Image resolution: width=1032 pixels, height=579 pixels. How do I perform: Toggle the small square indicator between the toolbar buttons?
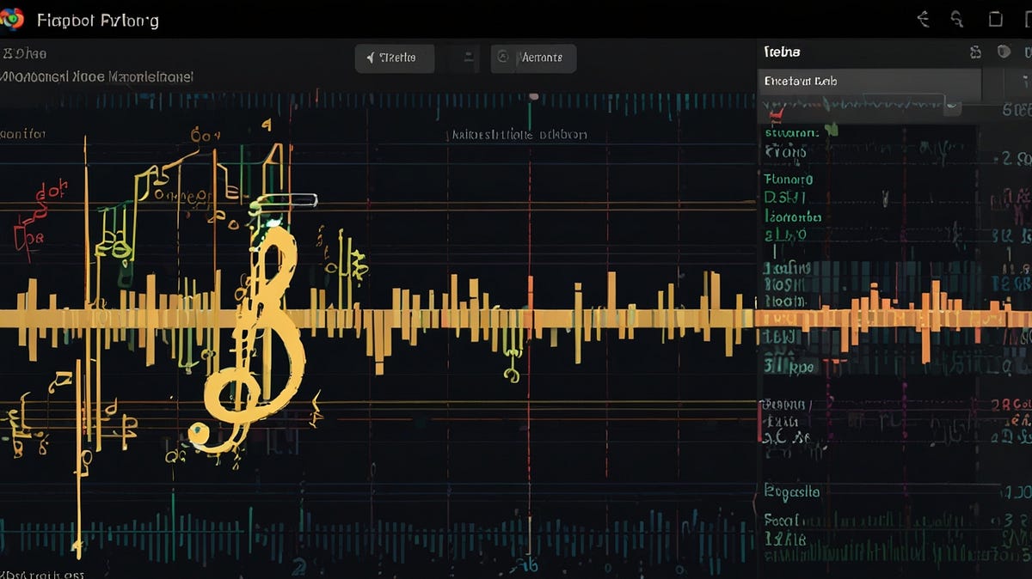pyautogui.click(x=469, y=57)
